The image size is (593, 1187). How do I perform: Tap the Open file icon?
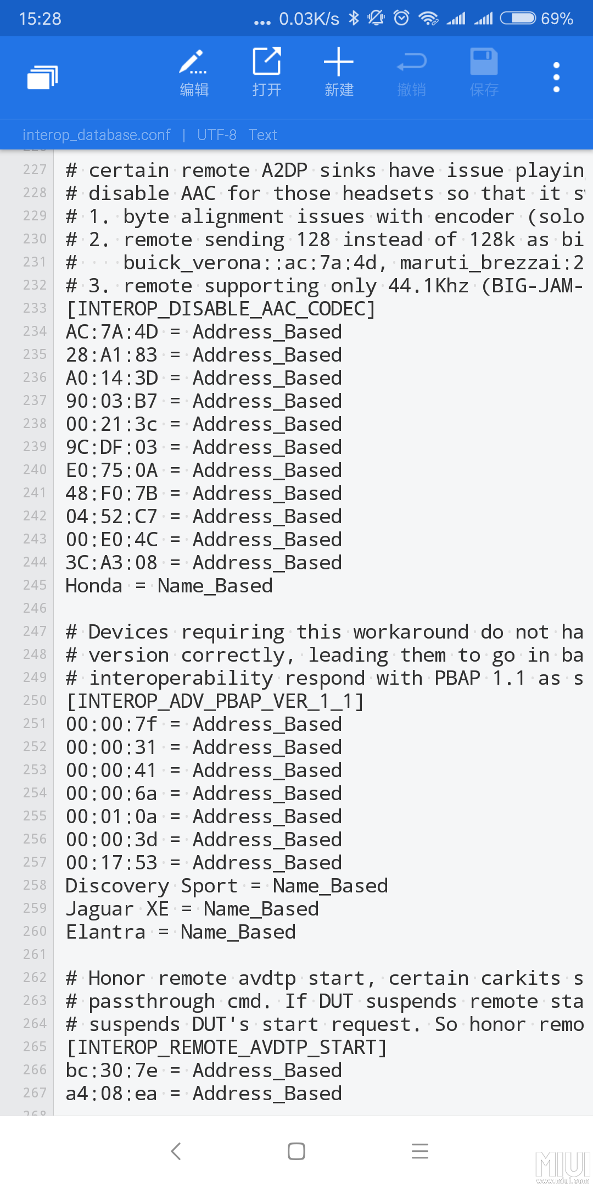267,73
